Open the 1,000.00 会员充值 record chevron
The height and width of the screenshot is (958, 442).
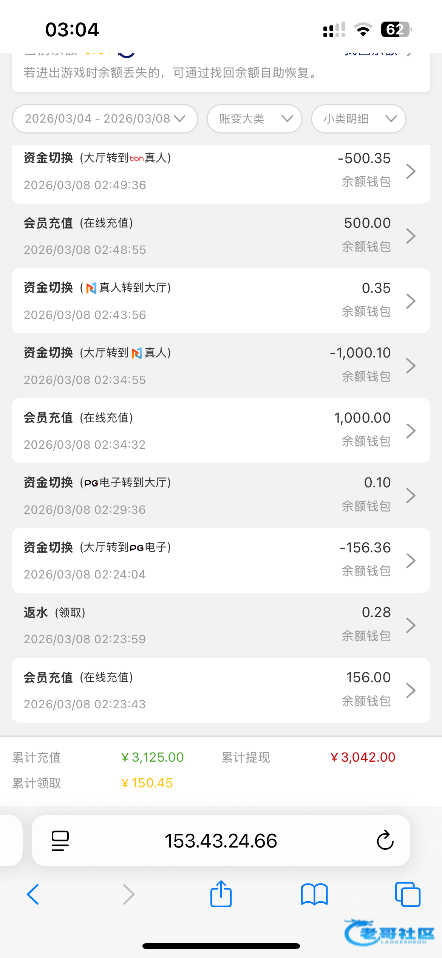411,431
